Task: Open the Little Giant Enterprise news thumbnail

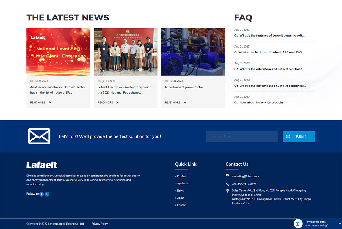Action: tap(58, 52)
